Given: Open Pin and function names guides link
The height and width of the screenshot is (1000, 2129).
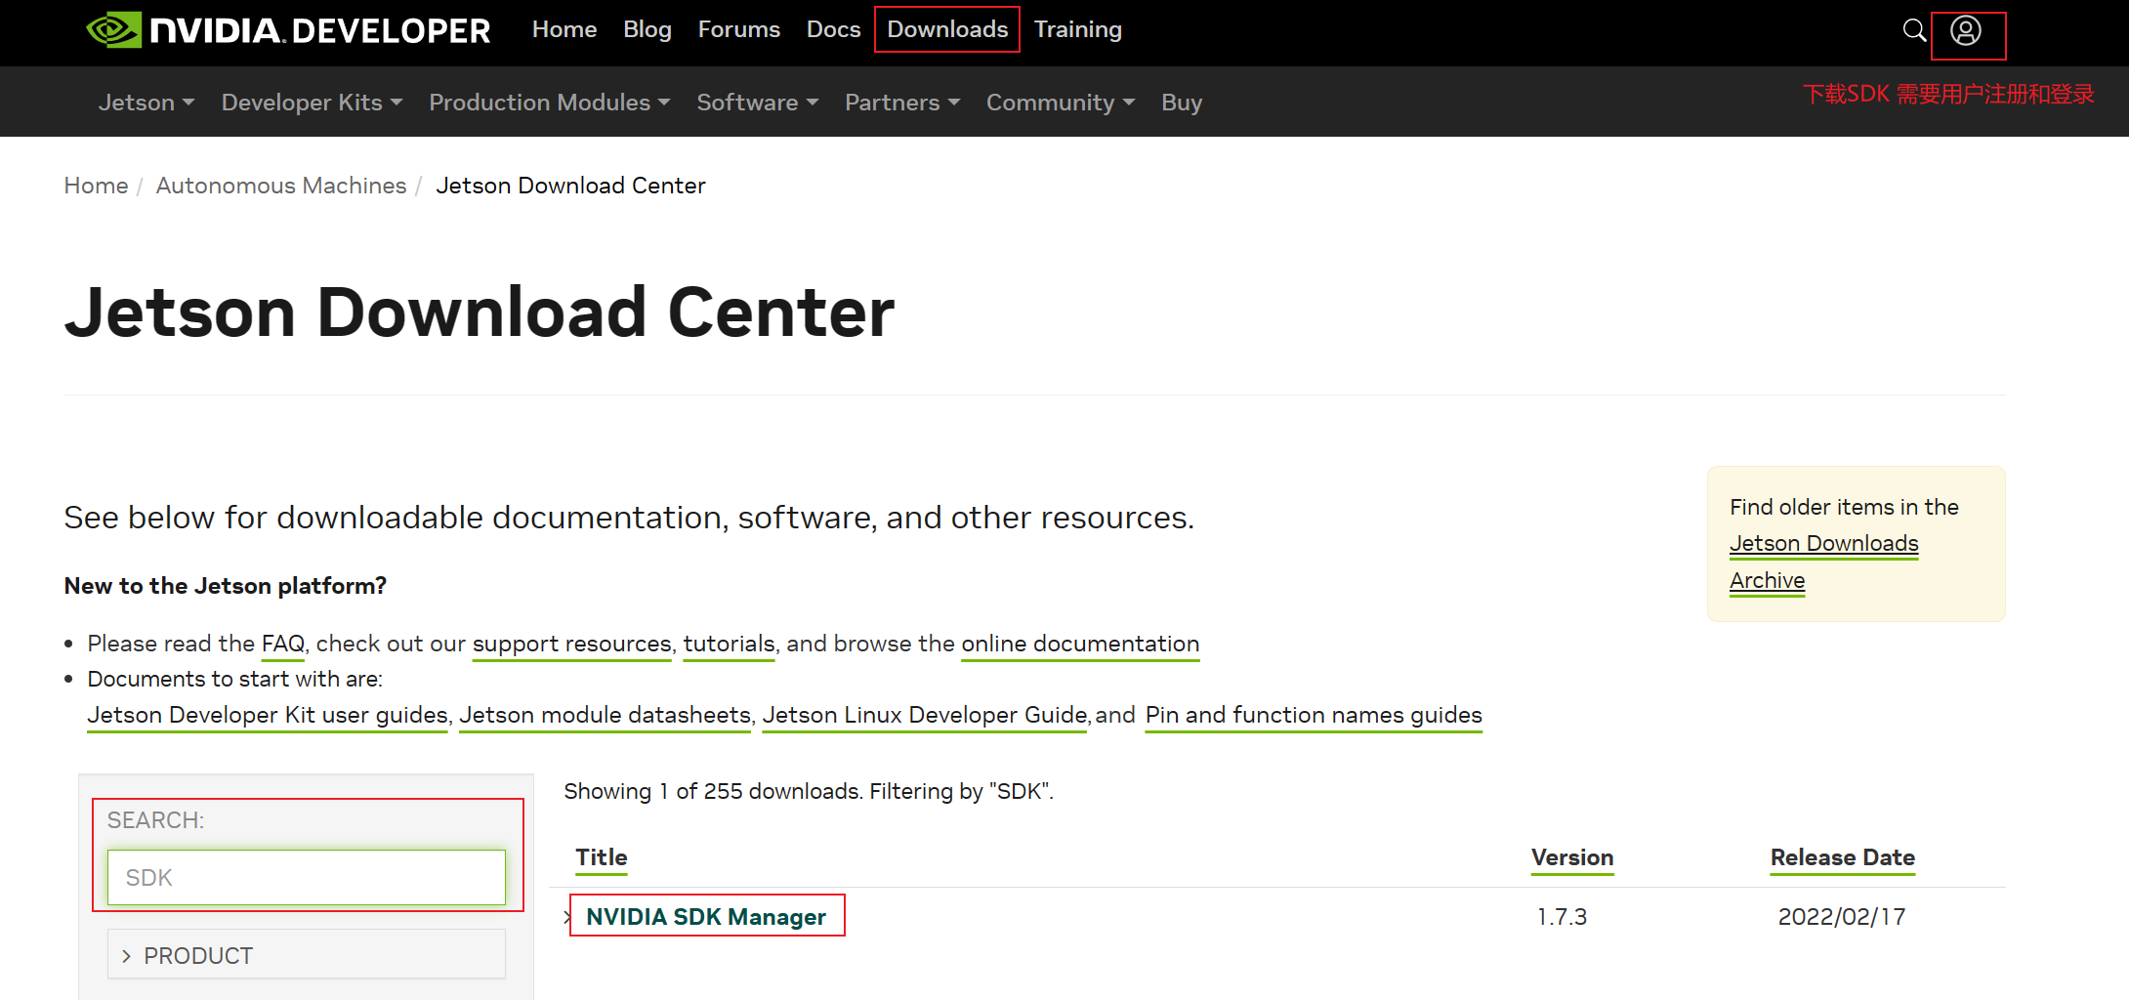Looking at the screenshot, I should 1314,715.
